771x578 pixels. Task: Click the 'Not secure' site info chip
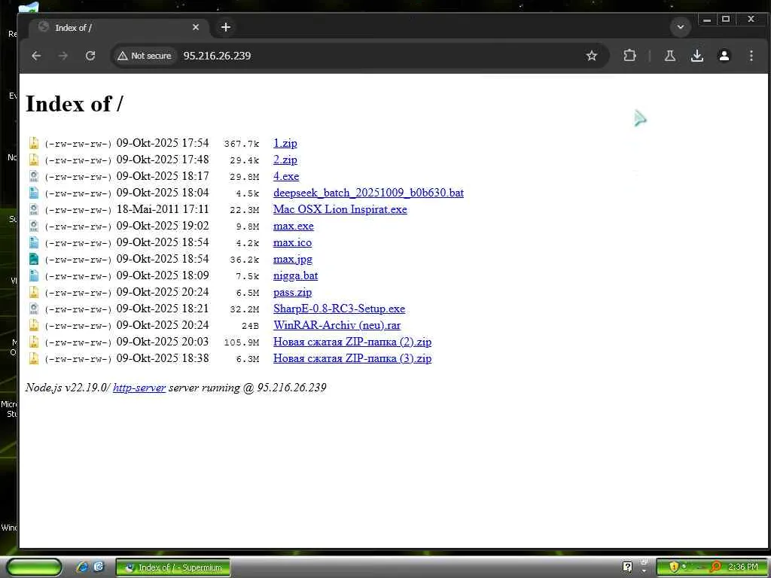pos(145,56)
